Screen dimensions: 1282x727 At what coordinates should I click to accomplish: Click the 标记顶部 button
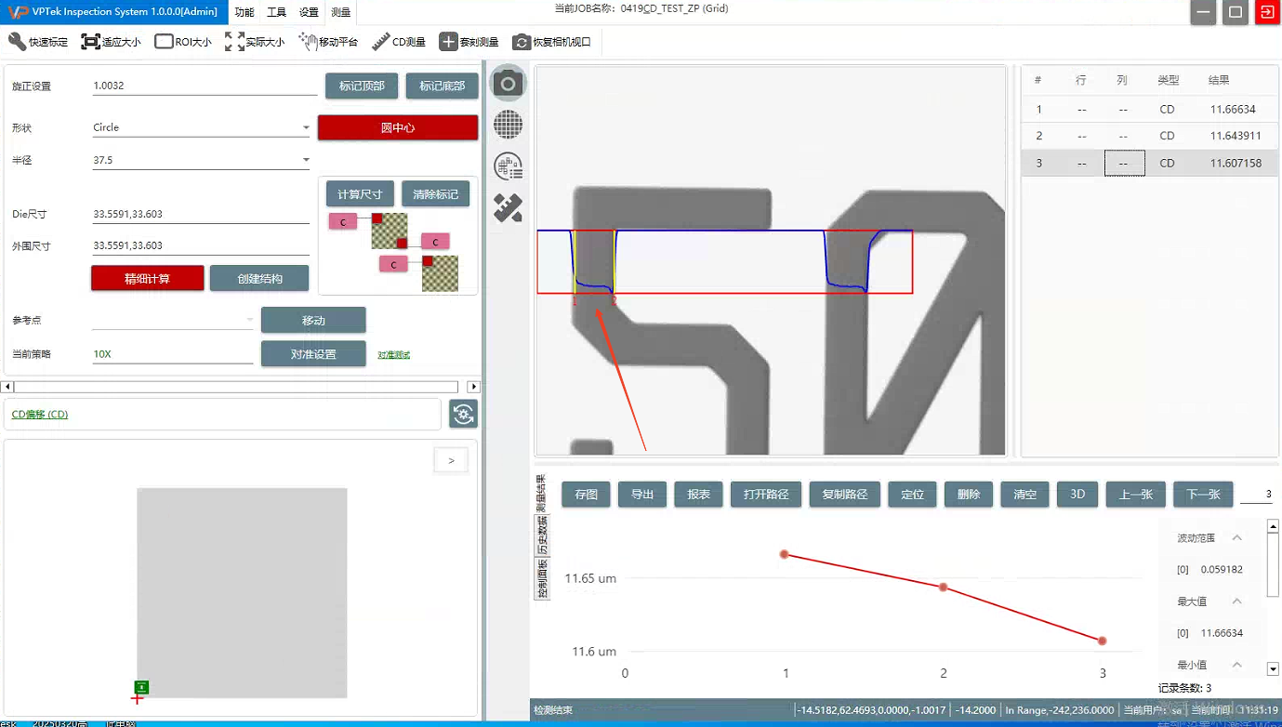pyautogui.click(x=362, y=86)
